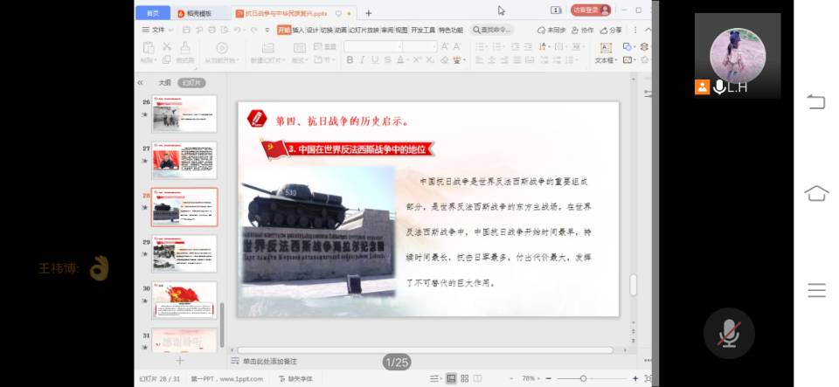Click the Underline formatting icon

pos(375,60)
